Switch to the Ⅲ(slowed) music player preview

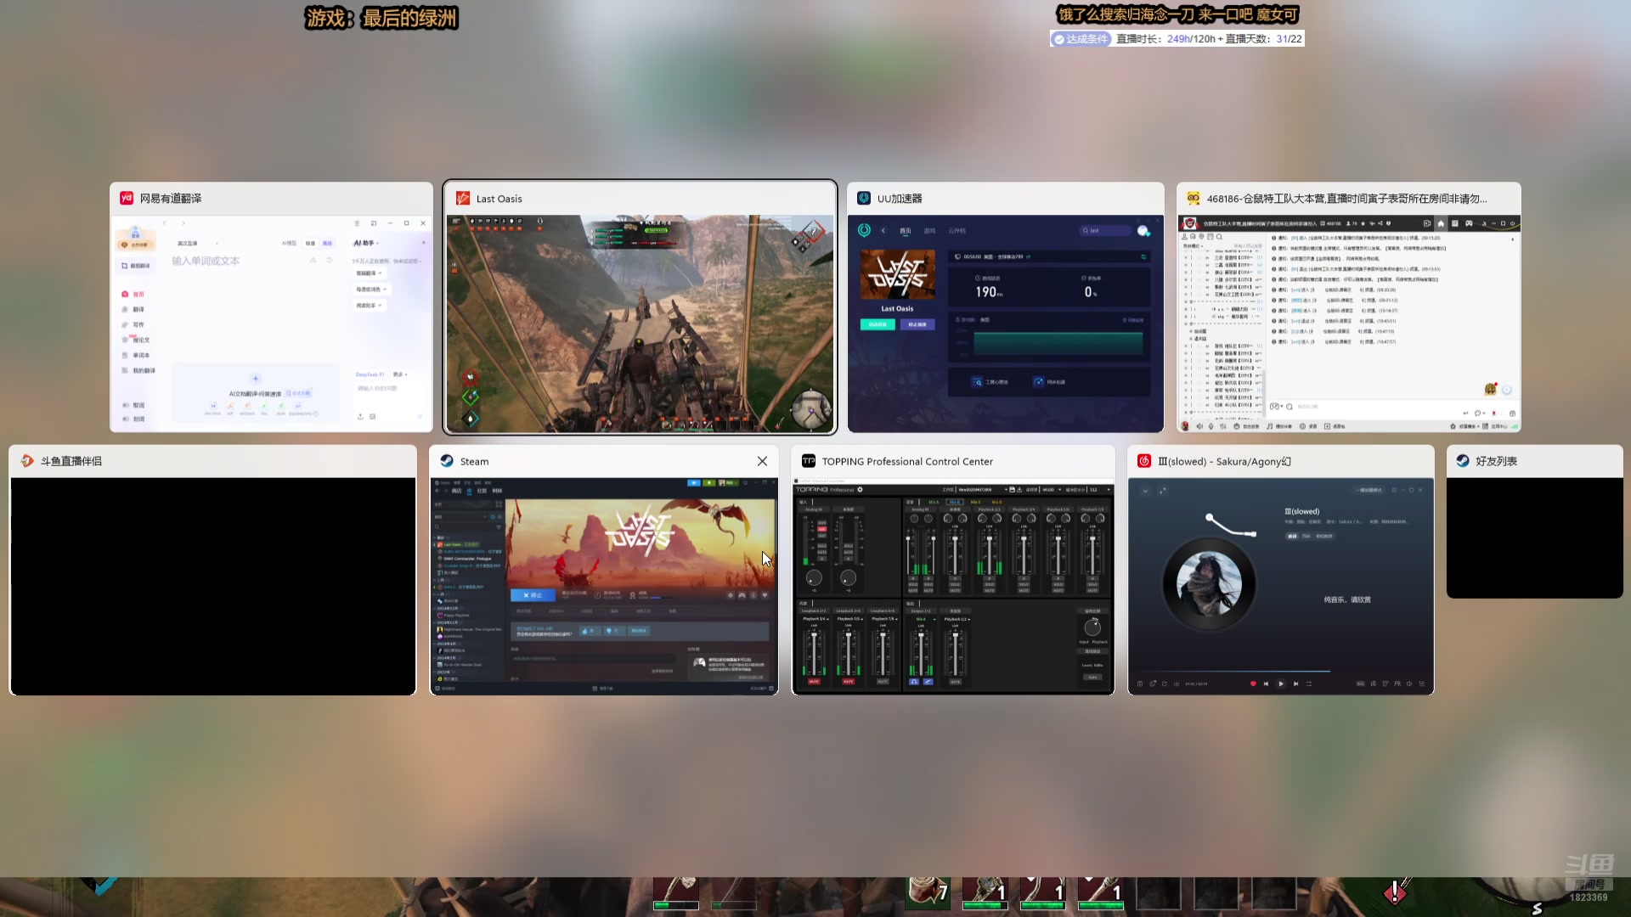pos(1281,586)
